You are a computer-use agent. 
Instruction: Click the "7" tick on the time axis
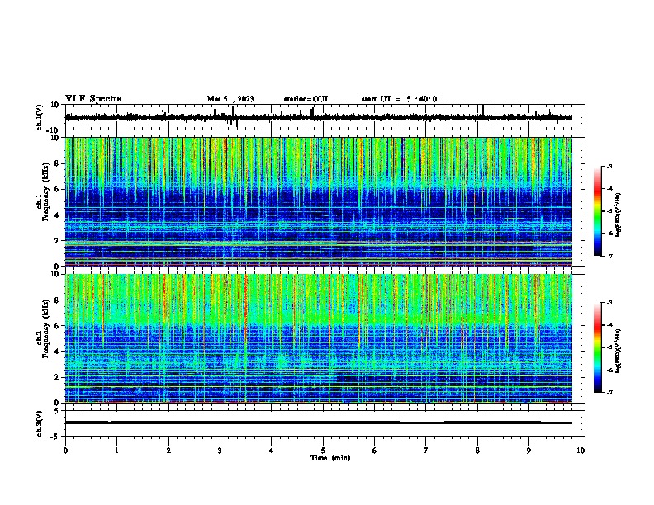[x=426, y=451]
